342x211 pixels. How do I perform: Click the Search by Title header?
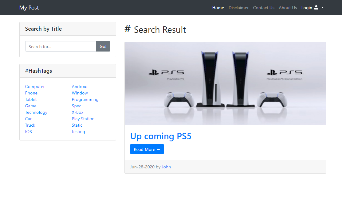click(x=68, y=29)
